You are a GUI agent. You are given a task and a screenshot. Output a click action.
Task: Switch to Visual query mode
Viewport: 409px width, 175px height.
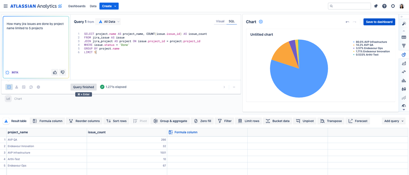pos(220,21)
